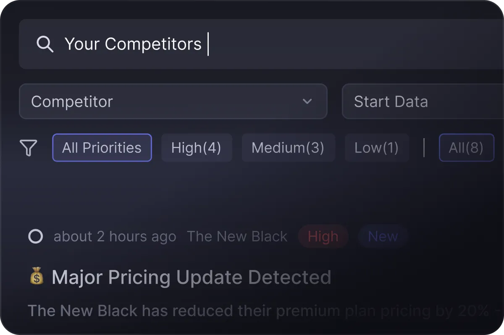This screenshot has height=335, width=504.
Task: Click the search magnifier icon
Action: 45,44
